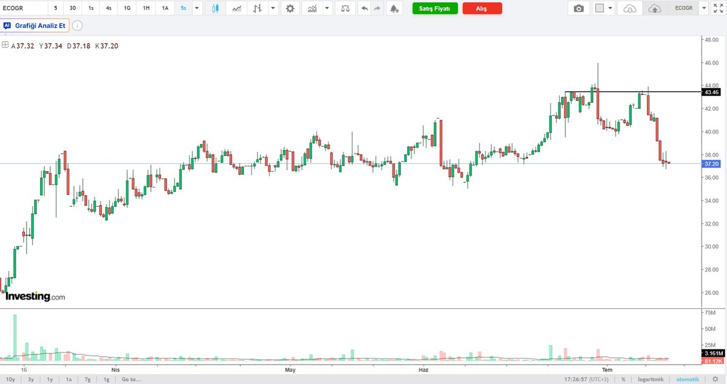727x384 pixels.
Task: Click info icon beside Grafiği Analiz Et
Action: click(78, 26)
